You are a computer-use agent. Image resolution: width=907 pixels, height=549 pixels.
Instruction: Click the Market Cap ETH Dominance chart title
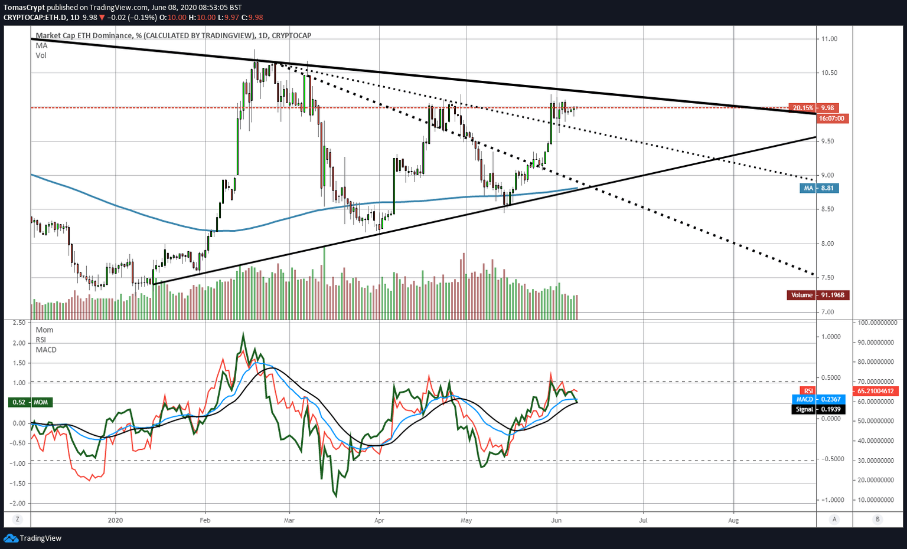[x=174, y=35]
